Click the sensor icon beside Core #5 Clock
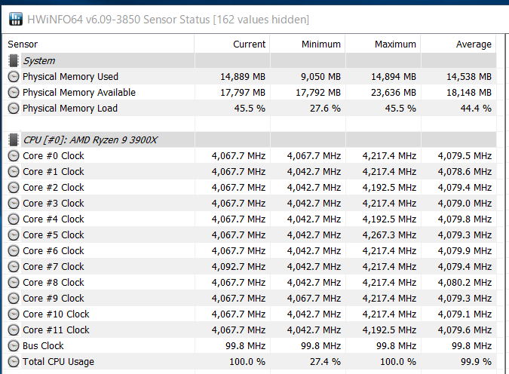509x374 pixels. [x=14, y=235]
